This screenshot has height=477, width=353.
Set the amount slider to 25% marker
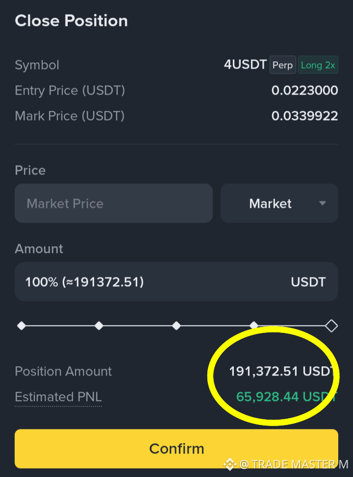99,326
